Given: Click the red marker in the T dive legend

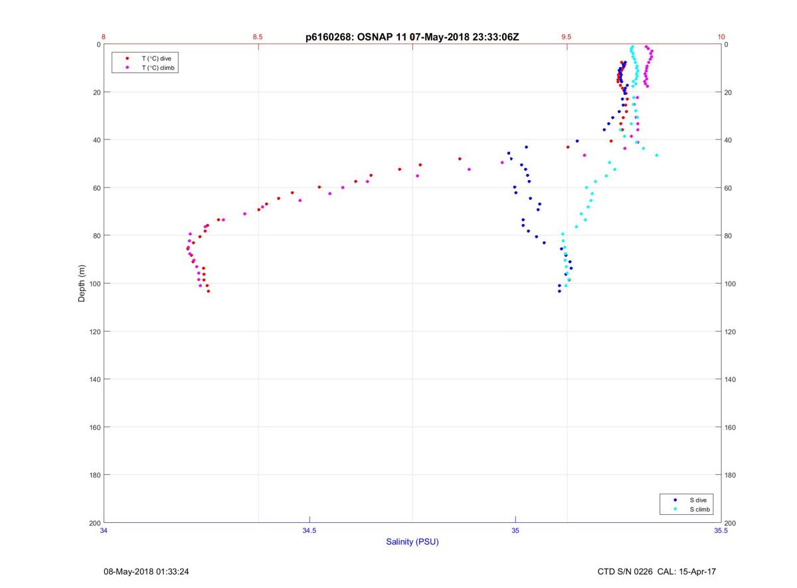Looking at the screenshot, I should coord(127,58).
